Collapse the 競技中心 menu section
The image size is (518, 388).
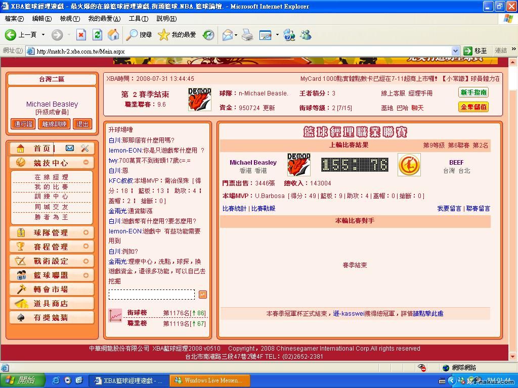pyautogui.click(x=86, y=162)
